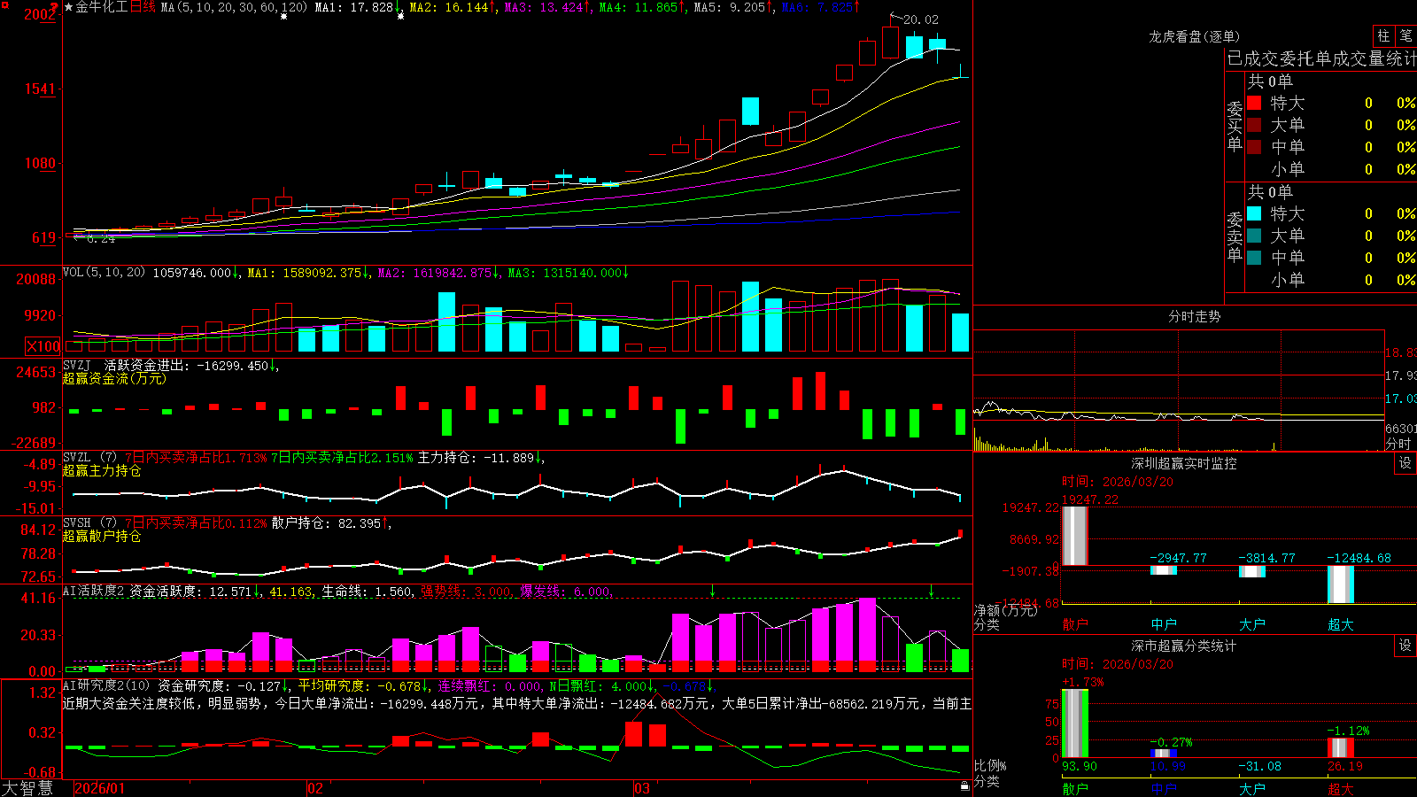Click the 日线 period label

click(x=143, y=7)
